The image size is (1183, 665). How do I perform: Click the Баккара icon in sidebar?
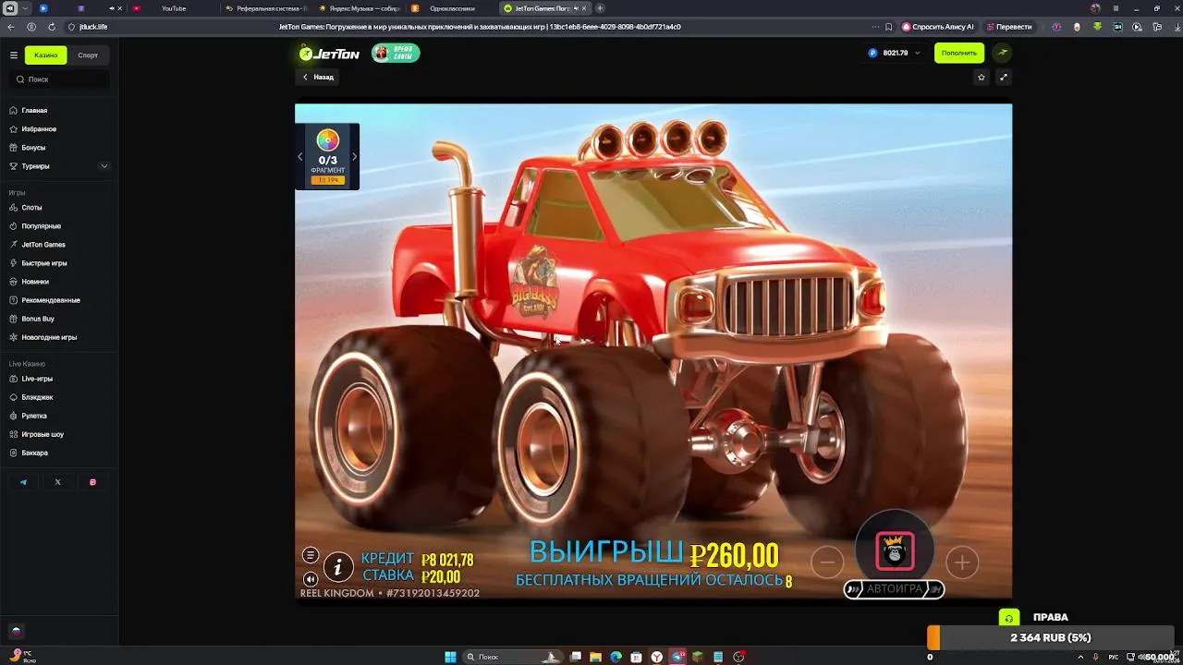click(x=14, y=453)
